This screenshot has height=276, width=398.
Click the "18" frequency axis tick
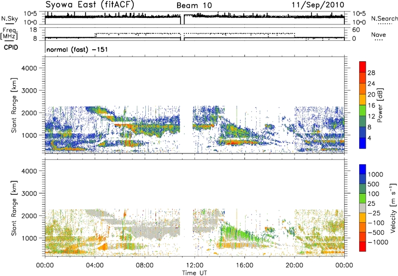[x=33, y=30]
